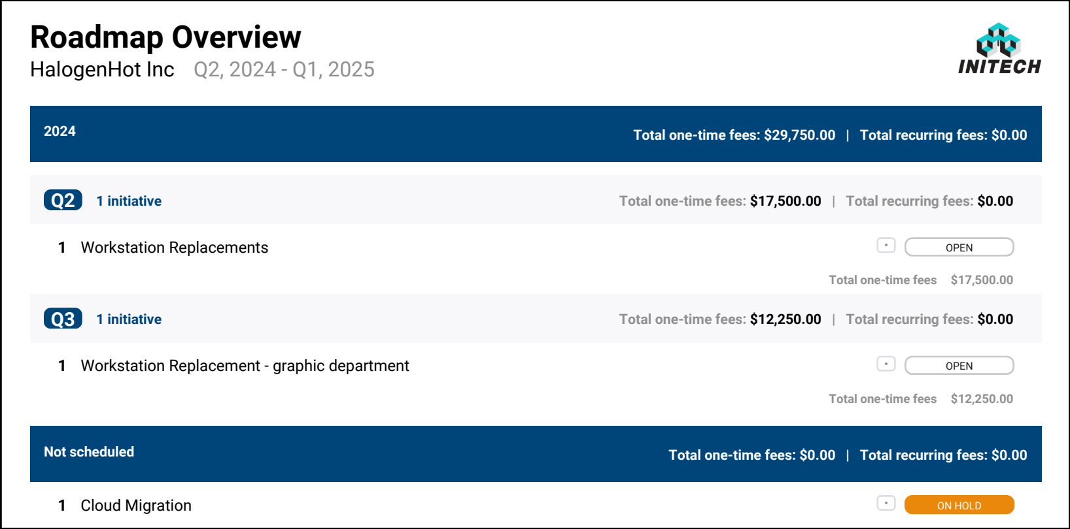
Task: Click the Roadmap Overview title
Action: pos(165,37)
